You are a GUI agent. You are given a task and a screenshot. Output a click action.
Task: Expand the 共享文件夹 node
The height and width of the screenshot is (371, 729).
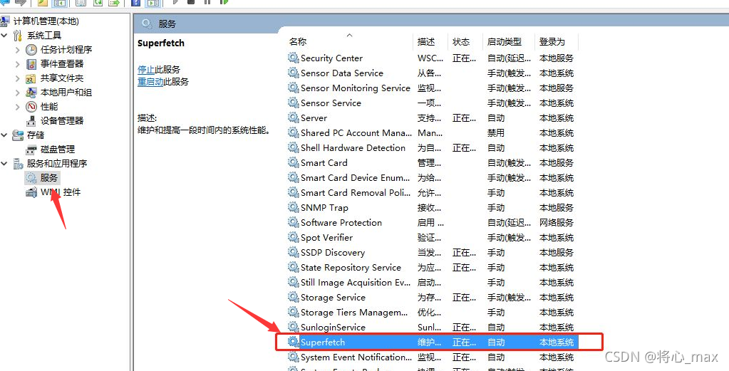coord(18,78)
